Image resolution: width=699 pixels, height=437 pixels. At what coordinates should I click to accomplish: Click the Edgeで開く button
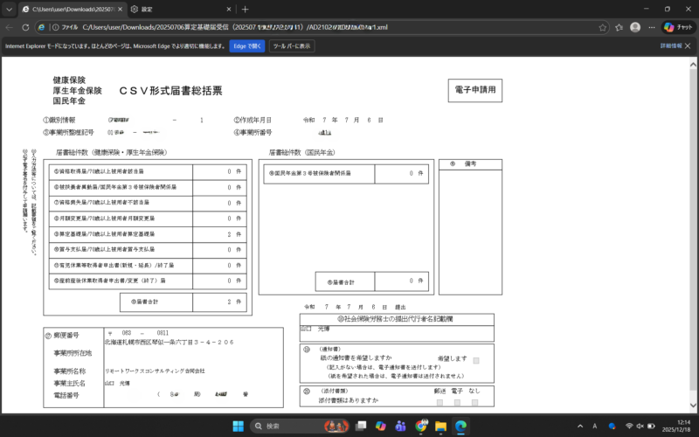(247, 46)
